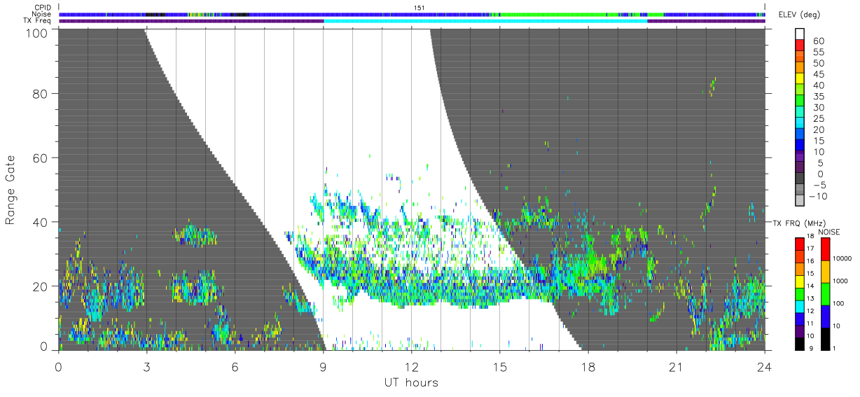Click the 6 tick on UT hours axis

[235, 367]
